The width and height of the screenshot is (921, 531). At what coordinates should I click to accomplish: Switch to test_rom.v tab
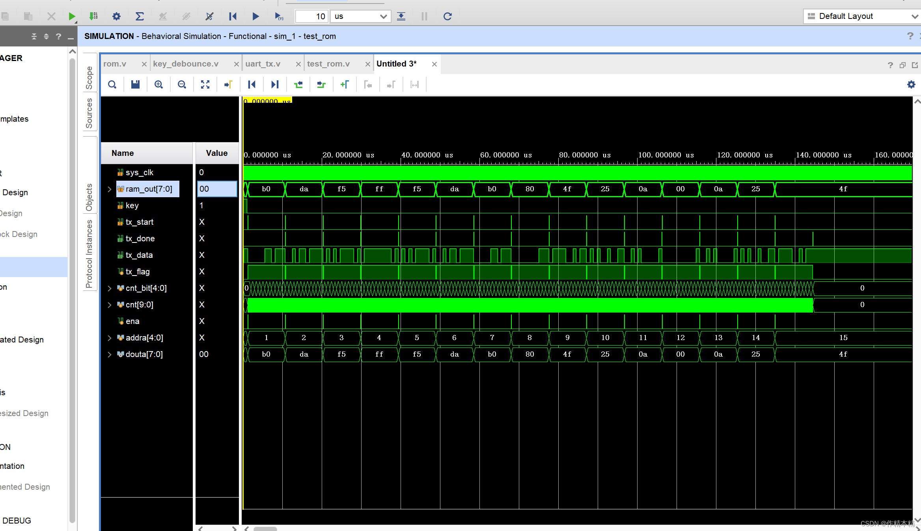(x=328, y=64)
